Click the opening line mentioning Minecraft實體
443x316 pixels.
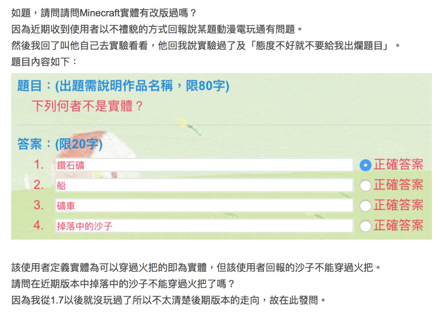104,15
